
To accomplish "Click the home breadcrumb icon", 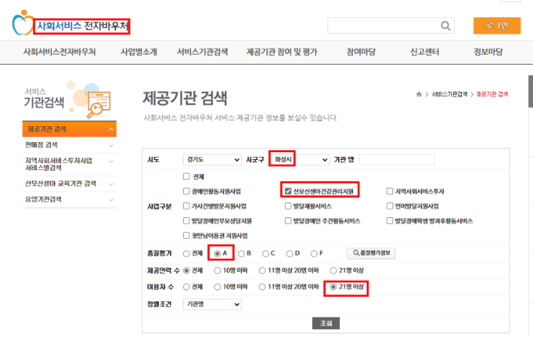I will [419, 94].
